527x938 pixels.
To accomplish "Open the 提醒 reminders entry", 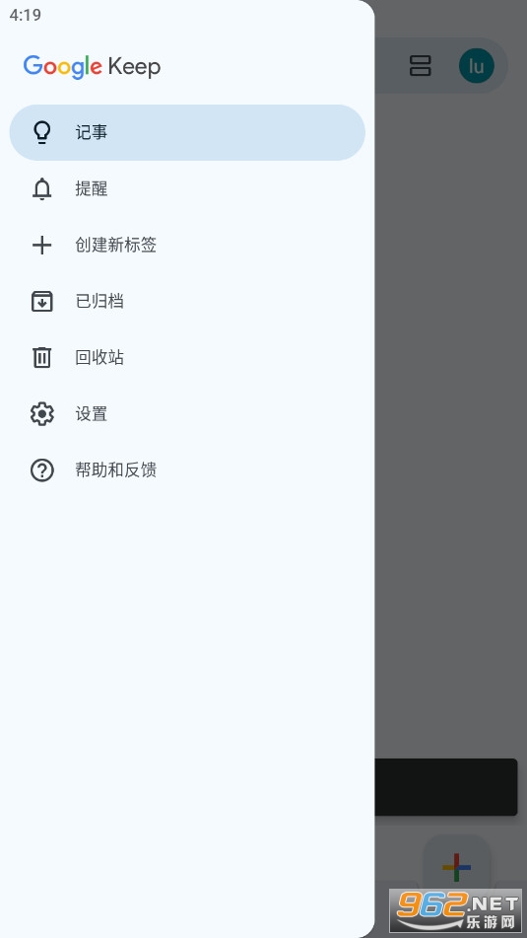I will (187, 189).
